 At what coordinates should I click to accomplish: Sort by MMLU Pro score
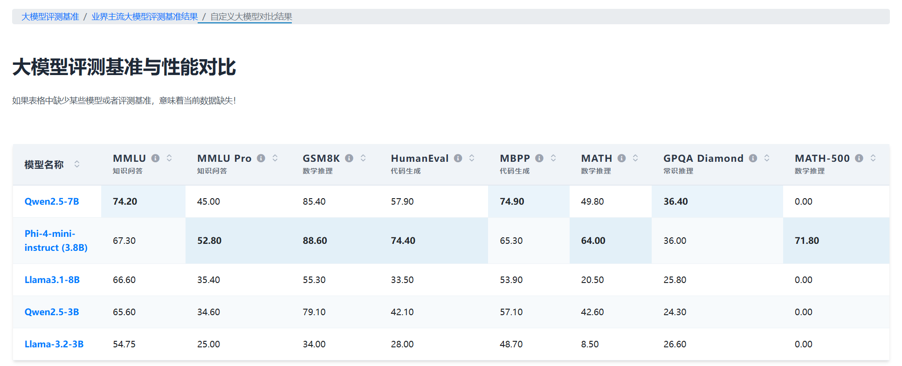275,158
